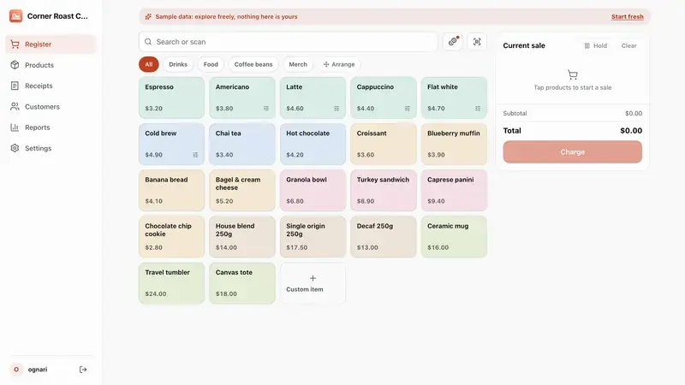Image resolution: width=685 pixels, height=385 pixels.
Task: Filter products by Food
Action: [x=211, y=64]
